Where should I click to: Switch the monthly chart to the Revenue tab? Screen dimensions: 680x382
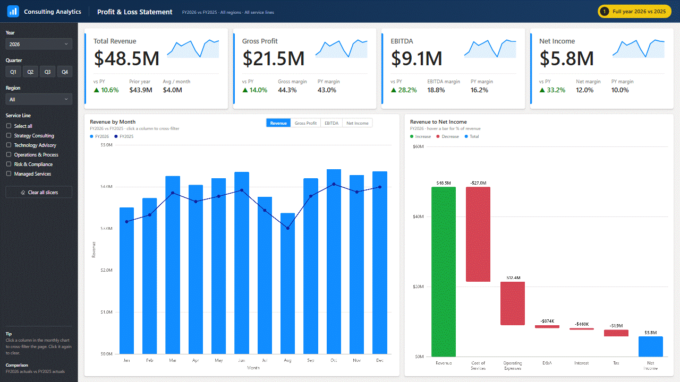[x=278, y=123]
